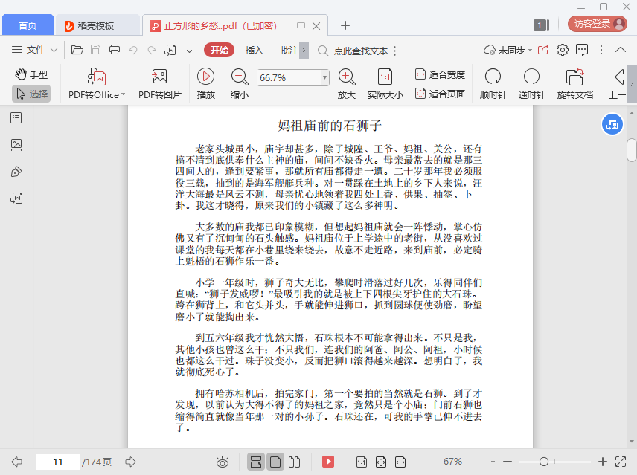Set view to 实际大小
This screenshot has width=637, height=475.
385,84
